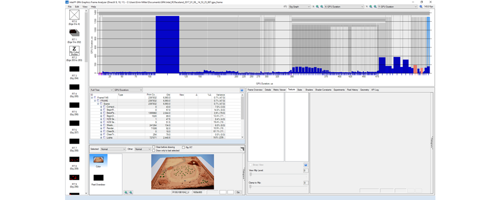Sort by the Variance column header
This screenshot has height=200, width=501.
pos(221,94)
